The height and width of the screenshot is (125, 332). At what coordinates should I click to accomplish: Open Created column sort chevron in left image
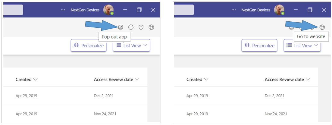click(36, 80)
